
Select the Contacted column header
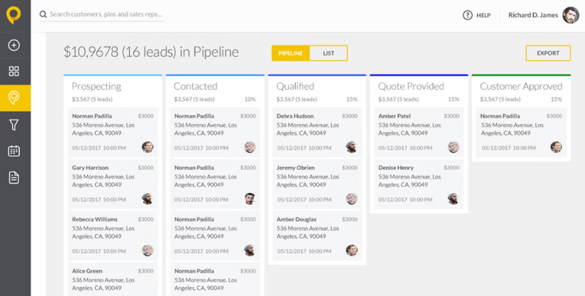(x=195, y=86)
